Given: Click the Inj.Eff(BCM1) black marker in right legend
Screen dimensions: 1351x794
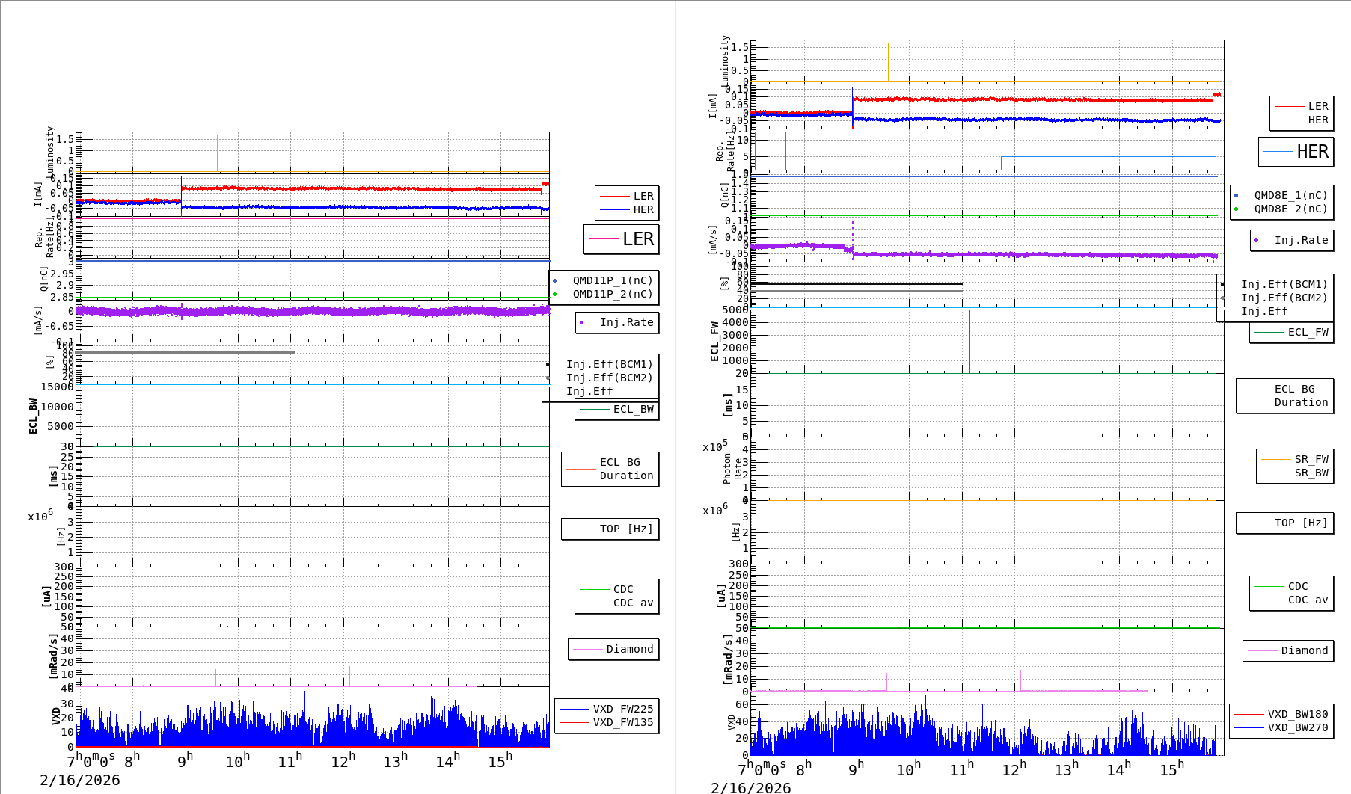Looking at the screenshot, I should pyautogui.click(x=1222, y=285).
